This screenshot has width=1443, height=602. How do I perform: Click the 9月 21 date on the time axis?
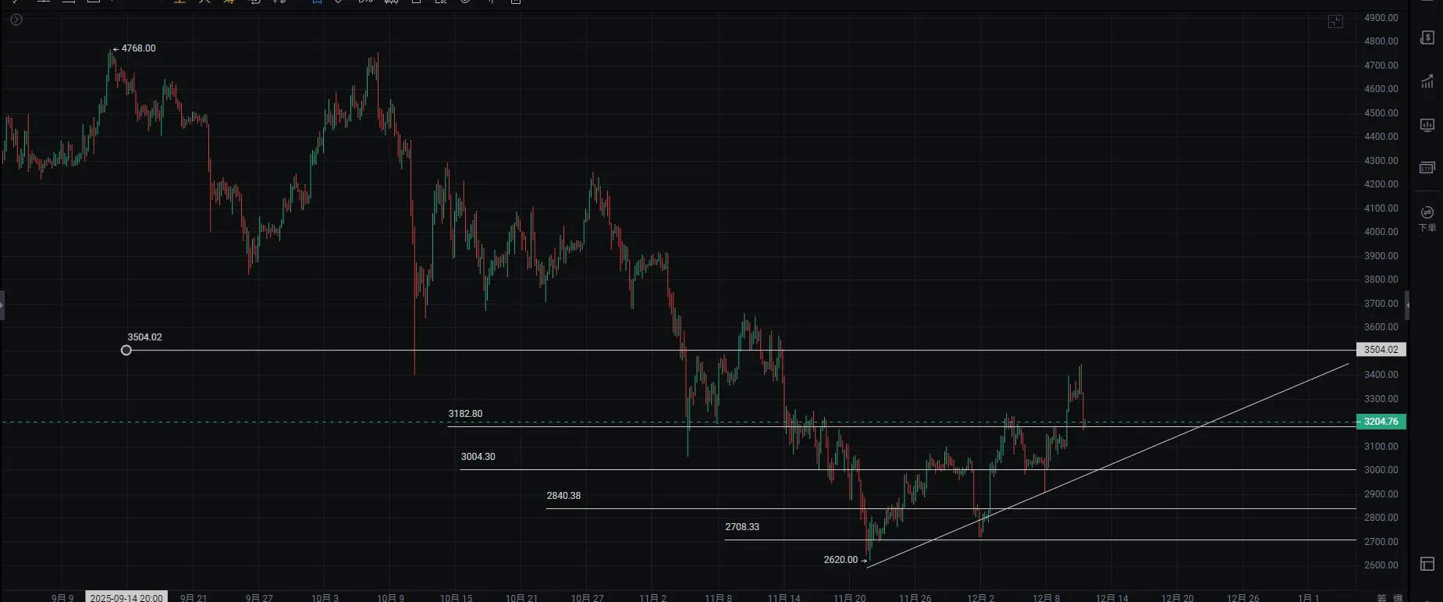pyautogui.click(x=194, y=598)
